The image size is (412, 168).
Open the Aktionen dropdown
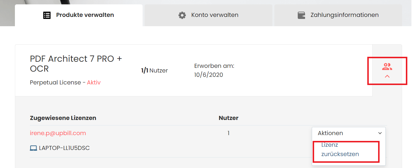point(349,133)
